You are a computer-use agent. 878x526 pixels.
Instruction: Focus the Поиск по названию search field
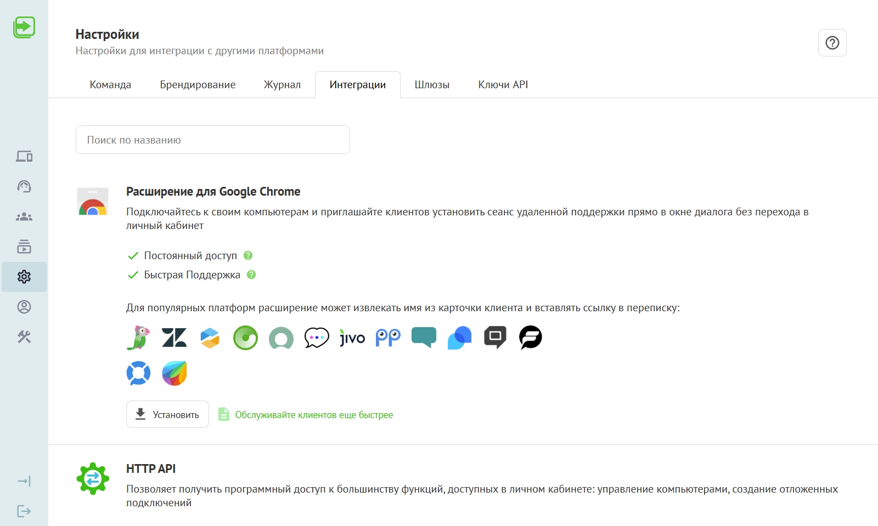click(213, 140)
